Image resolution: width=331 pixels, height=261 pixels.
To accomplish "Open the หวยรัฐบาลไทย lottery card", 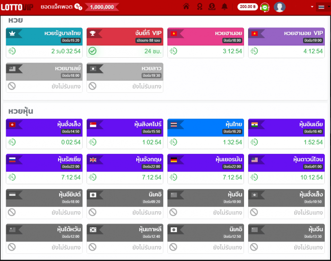I will 44,43.
